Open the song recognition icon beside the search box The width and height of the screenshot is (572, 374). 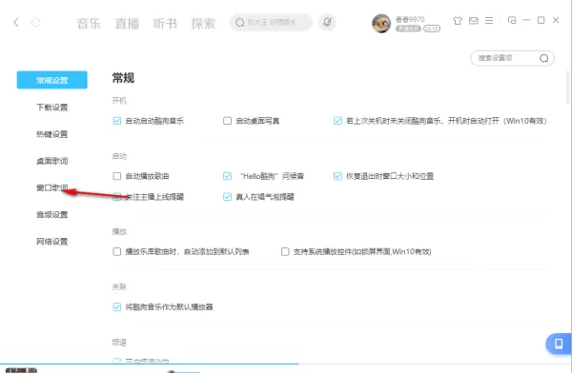pyautogui.click(x=327, y=22)
